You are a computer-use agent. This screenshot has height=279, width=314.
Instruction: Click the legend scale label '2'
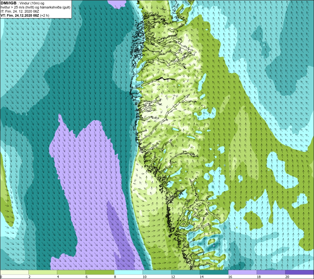30,277
